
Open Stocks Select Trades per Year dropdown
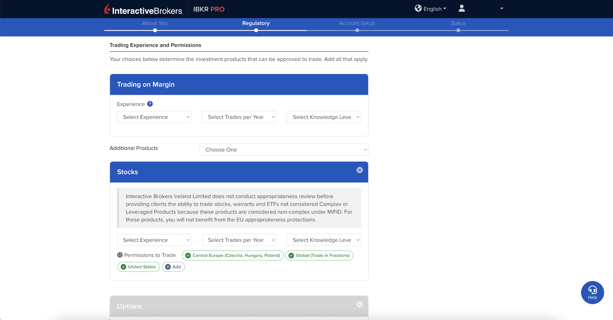(x=239, y=240)
